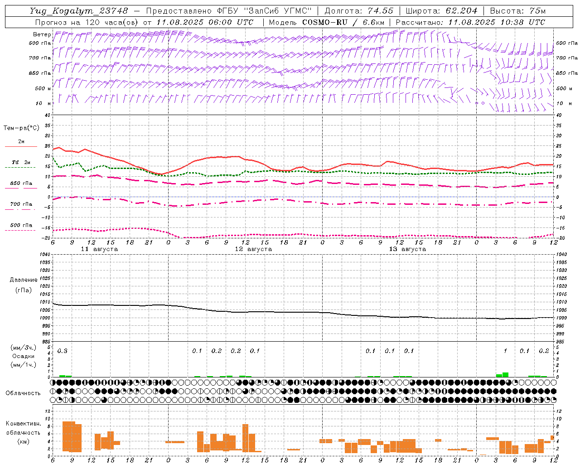
Task: Click the 11 августа date label
Action: 99,249
